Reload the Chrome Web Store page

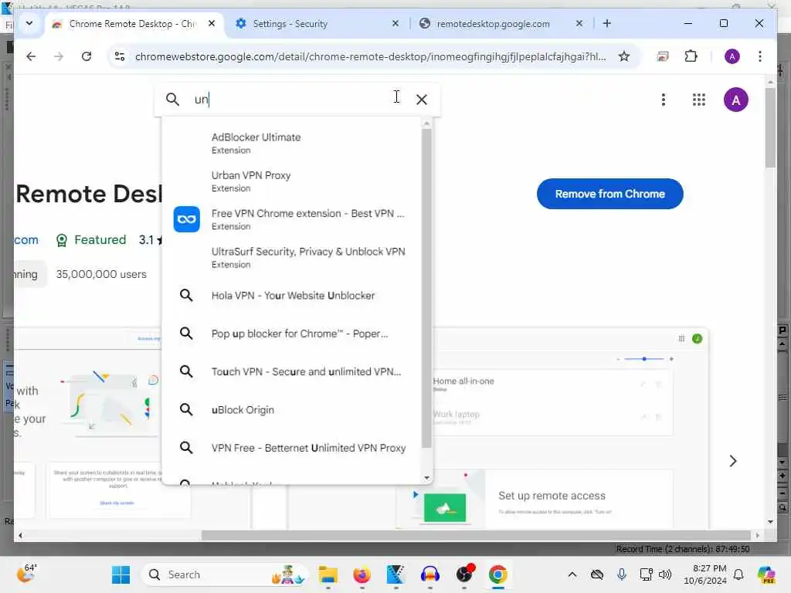pyautogui.click(x=87, y=56)
